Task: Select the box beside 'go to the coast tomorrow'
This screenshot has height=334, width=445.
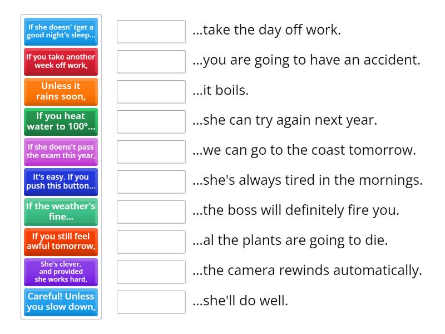Action: (x=151, y=152)
